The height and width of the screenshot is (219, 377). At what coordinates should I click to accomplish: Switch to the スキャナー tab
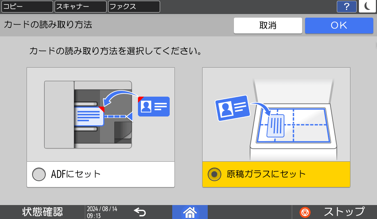80,6
